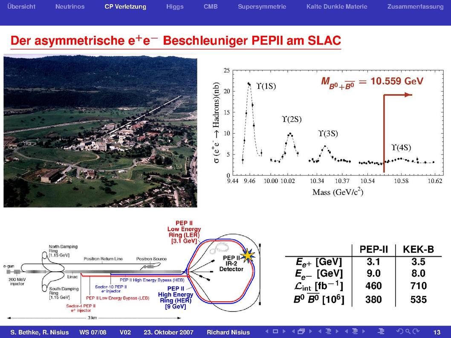The width and height of the screenshot is (451, 338).
Task: Go to Zusammenfassung section
Action: tap(415, 6)
